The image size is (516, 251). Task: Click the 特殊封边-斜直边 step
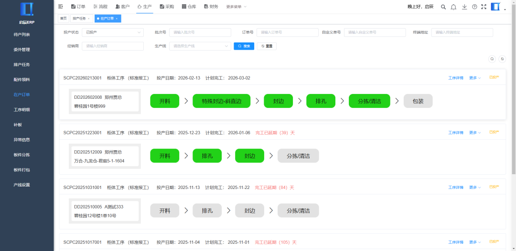222,101
